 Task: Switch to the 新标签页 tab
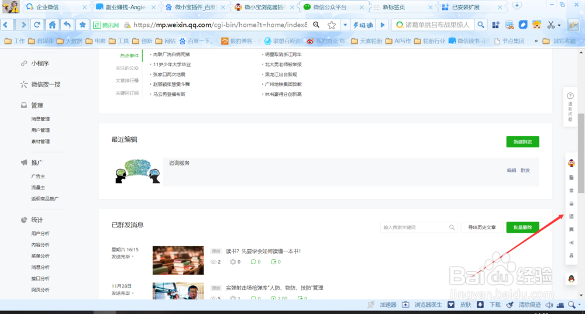[403, 7]
